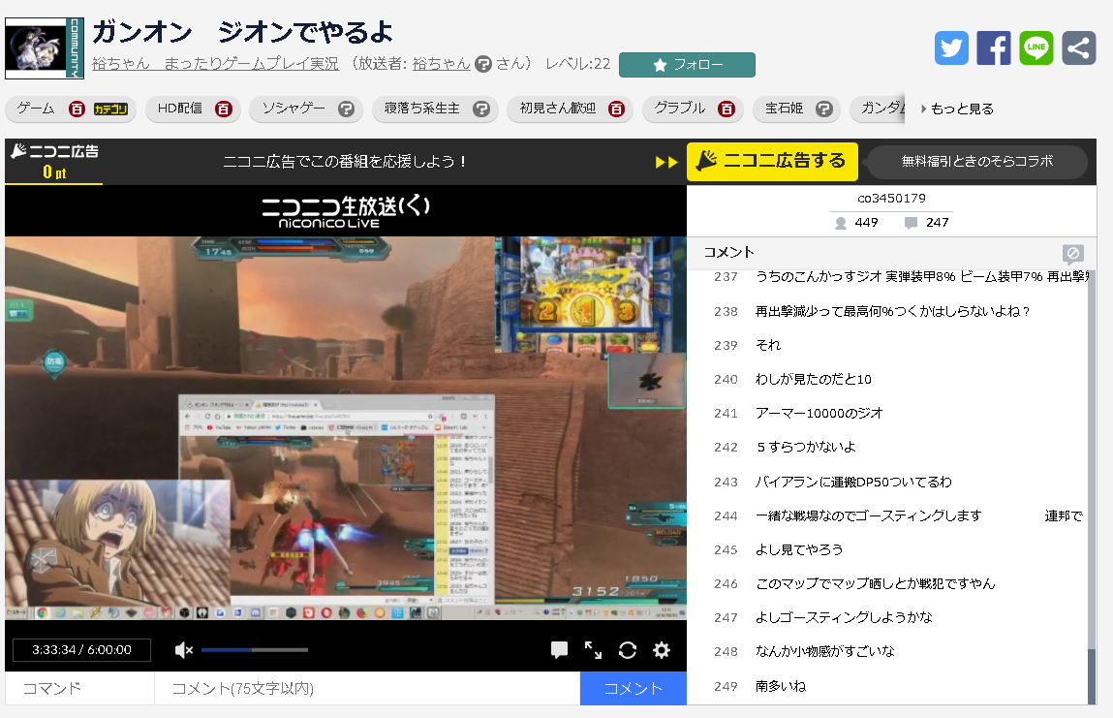Image resolution: width=1113 pixels, height=718 pixels.
Task: Adjust the volume slider
Action: 254,650
